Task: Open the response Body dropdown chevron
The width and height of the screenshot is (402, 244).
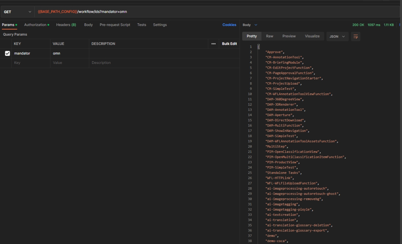Action: click(x=256, y=25)
